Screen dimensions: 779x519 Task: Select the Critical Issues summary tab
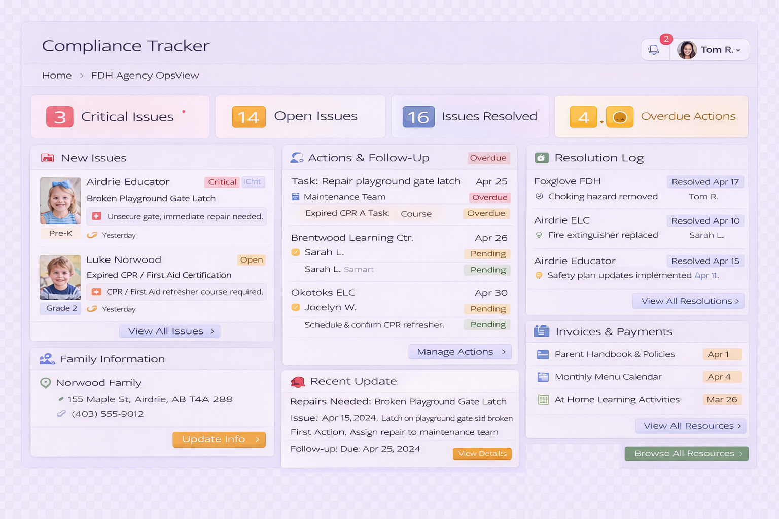click(x=120, y=117)
